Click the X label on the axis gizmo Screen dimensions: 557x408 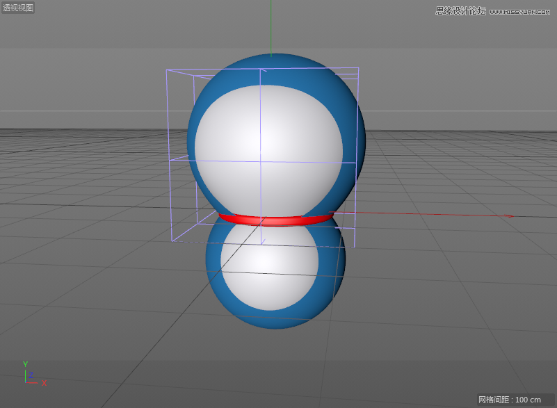44,383
